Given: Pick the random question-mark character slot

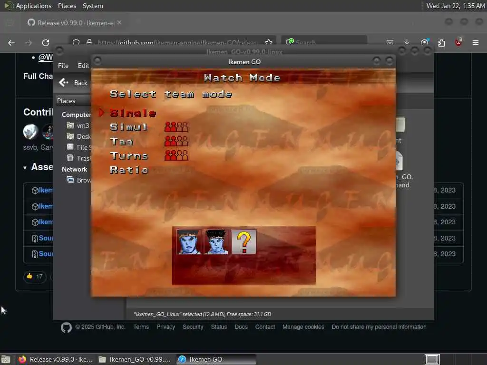Looking at the screenshot, I should click(244, 242).
